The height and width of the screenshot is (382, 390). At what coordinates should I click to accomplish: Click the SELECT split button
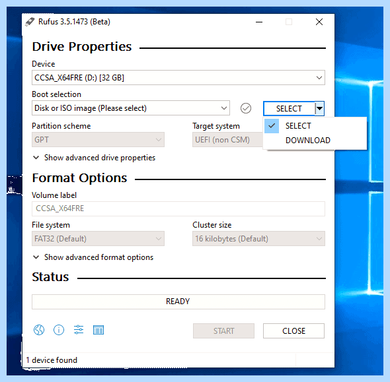tap(289, 108)
